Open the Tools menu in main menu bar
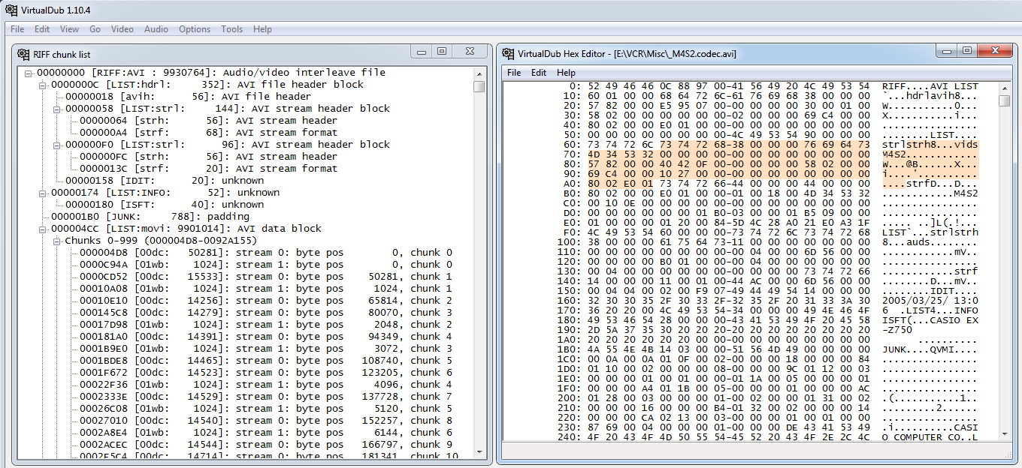Image resolution: width=1022 pixels, height=468 pixels. click(231, 29)
